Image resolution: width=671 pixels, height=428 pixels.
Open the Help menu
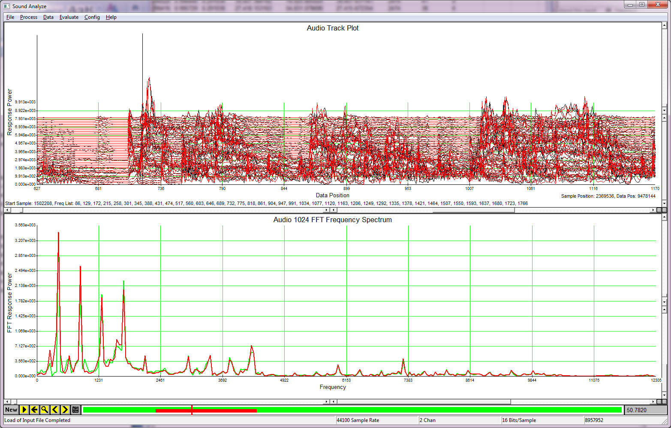[111, 17]
